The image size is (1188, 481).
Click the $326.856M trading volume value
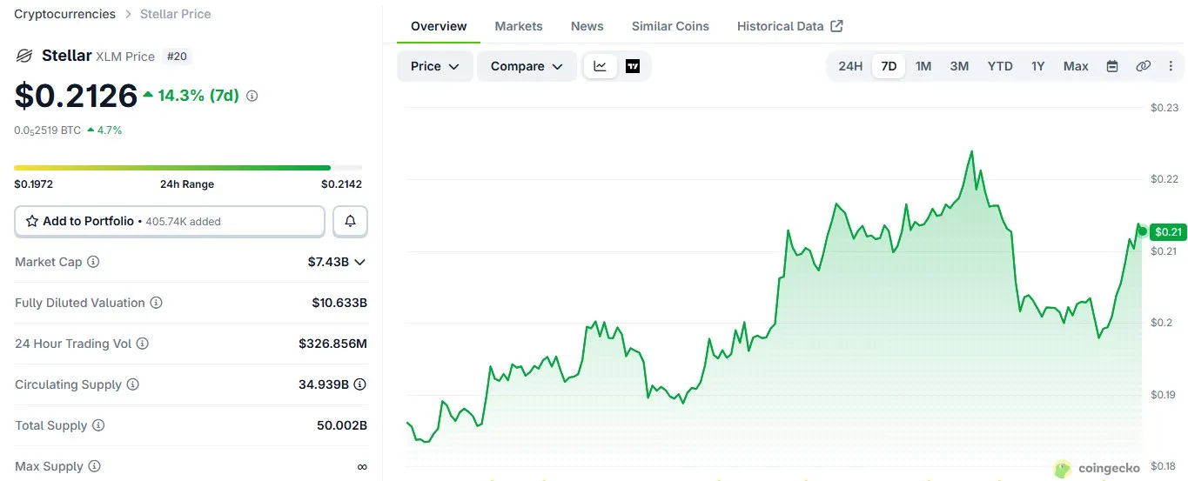(x=332, y=344)
